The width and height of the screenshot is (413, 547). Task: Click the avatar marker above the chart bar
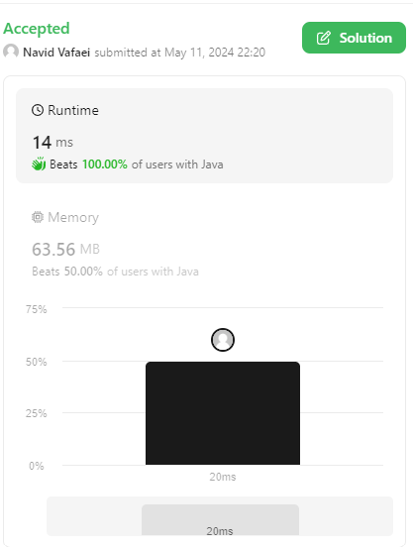click(223, 340)
